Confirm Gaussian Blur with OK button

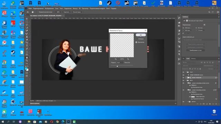click(x=141, y=35)
